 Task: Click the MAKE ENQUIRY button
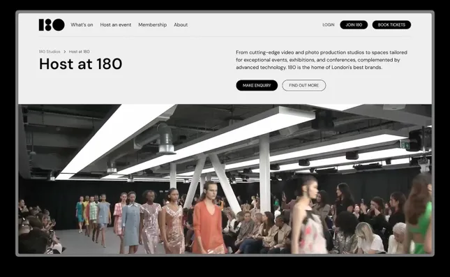point(257,86)
